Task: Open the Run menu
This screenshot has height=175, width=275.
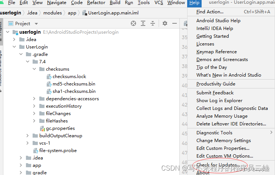Action: click(x=129, y=3)
